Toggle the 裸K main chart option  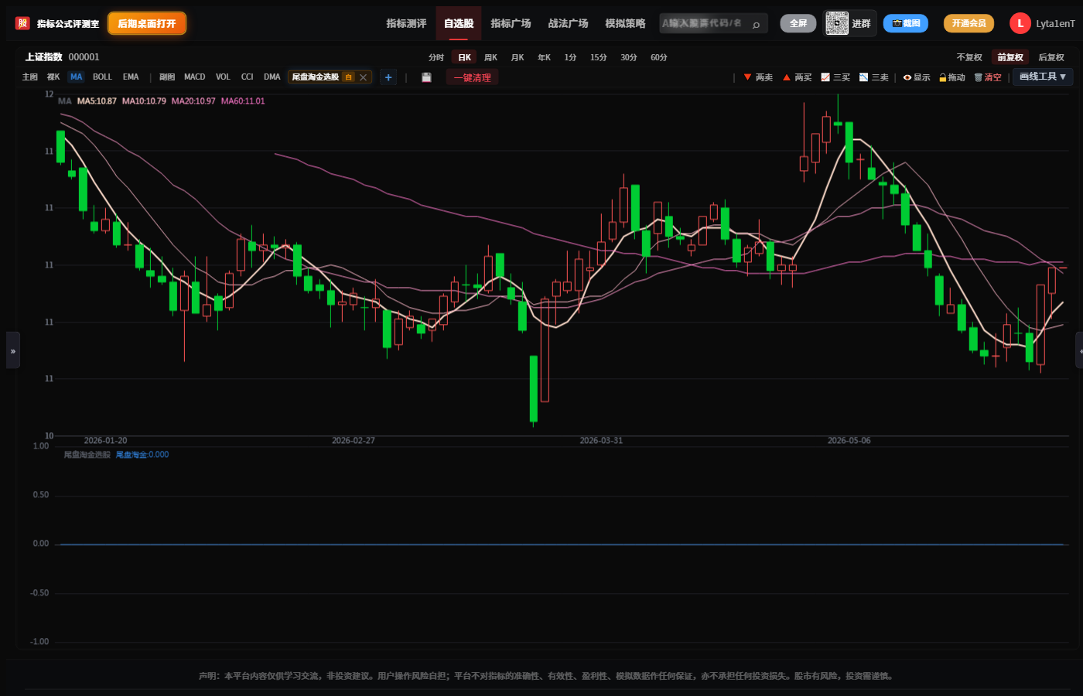click(53, 77)
